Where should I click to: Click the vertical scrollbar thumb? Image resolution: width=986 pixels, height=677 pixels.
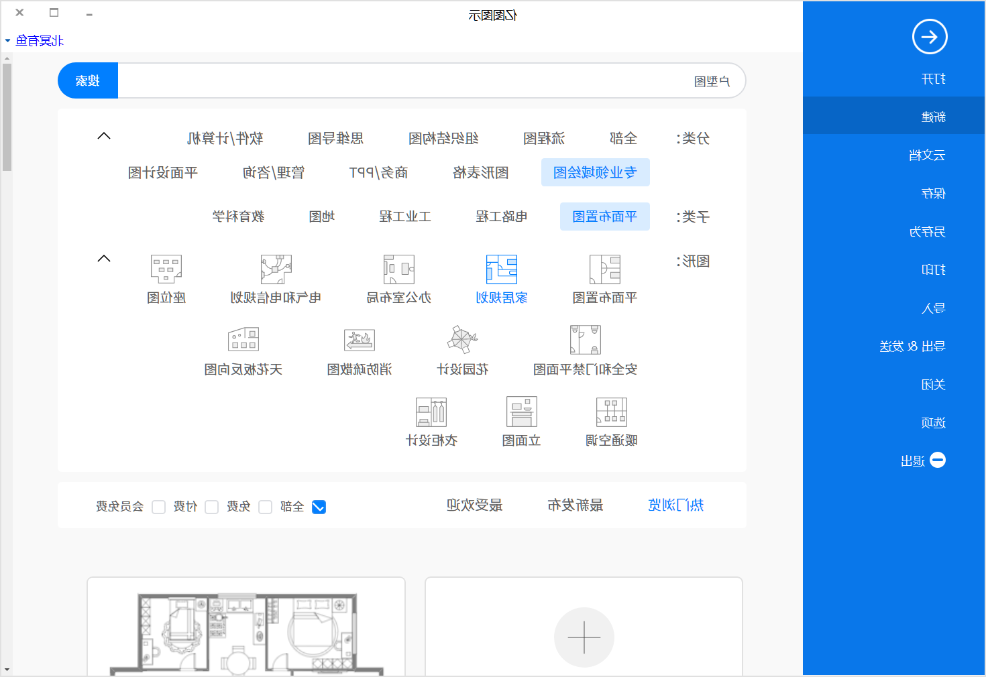pyautogui.click(x=7, y=117)
